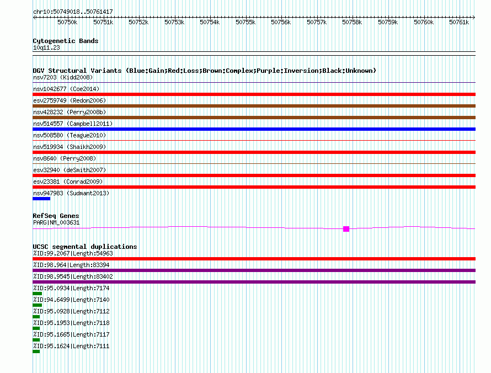Select the %ID:95.0934|Length:7174 label
The width and height of the screenshot is (491, 373).
pos(71,288)
